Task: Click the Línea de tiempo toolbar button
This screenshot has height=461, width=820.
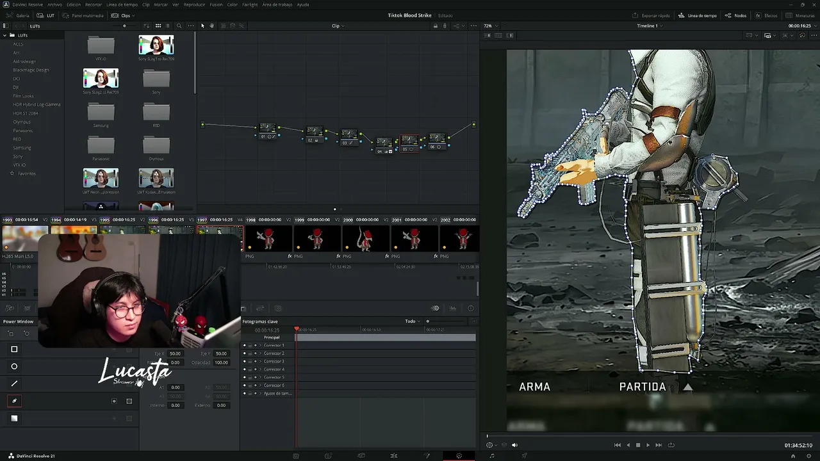Action: click(x=698, y=15)
